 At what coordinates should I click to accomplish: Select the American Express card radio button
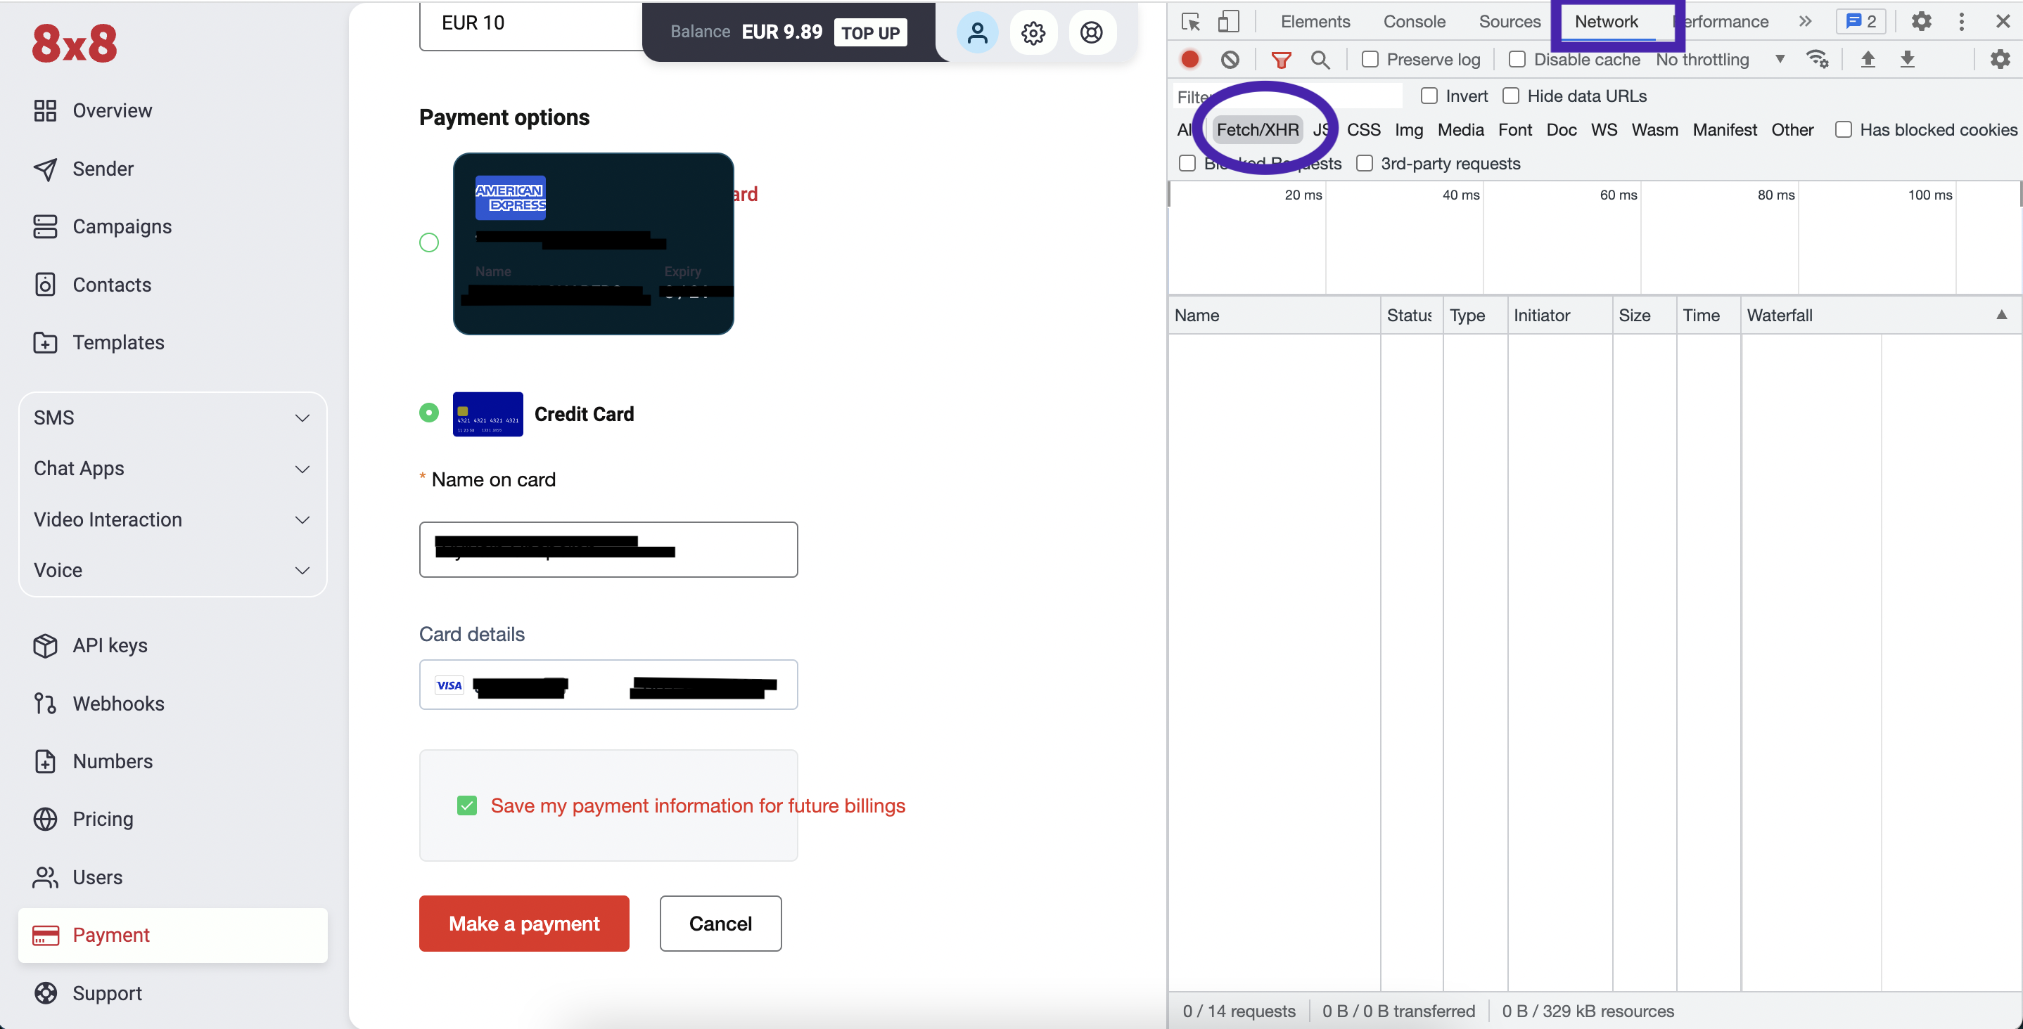coord(429,242)
